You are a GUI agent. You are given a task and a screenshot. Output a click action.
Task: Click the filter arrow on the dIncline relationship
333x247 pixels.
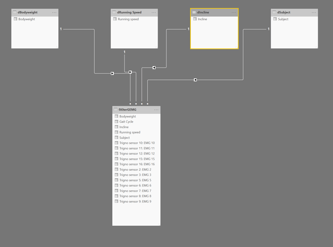(x=154, y=68)
